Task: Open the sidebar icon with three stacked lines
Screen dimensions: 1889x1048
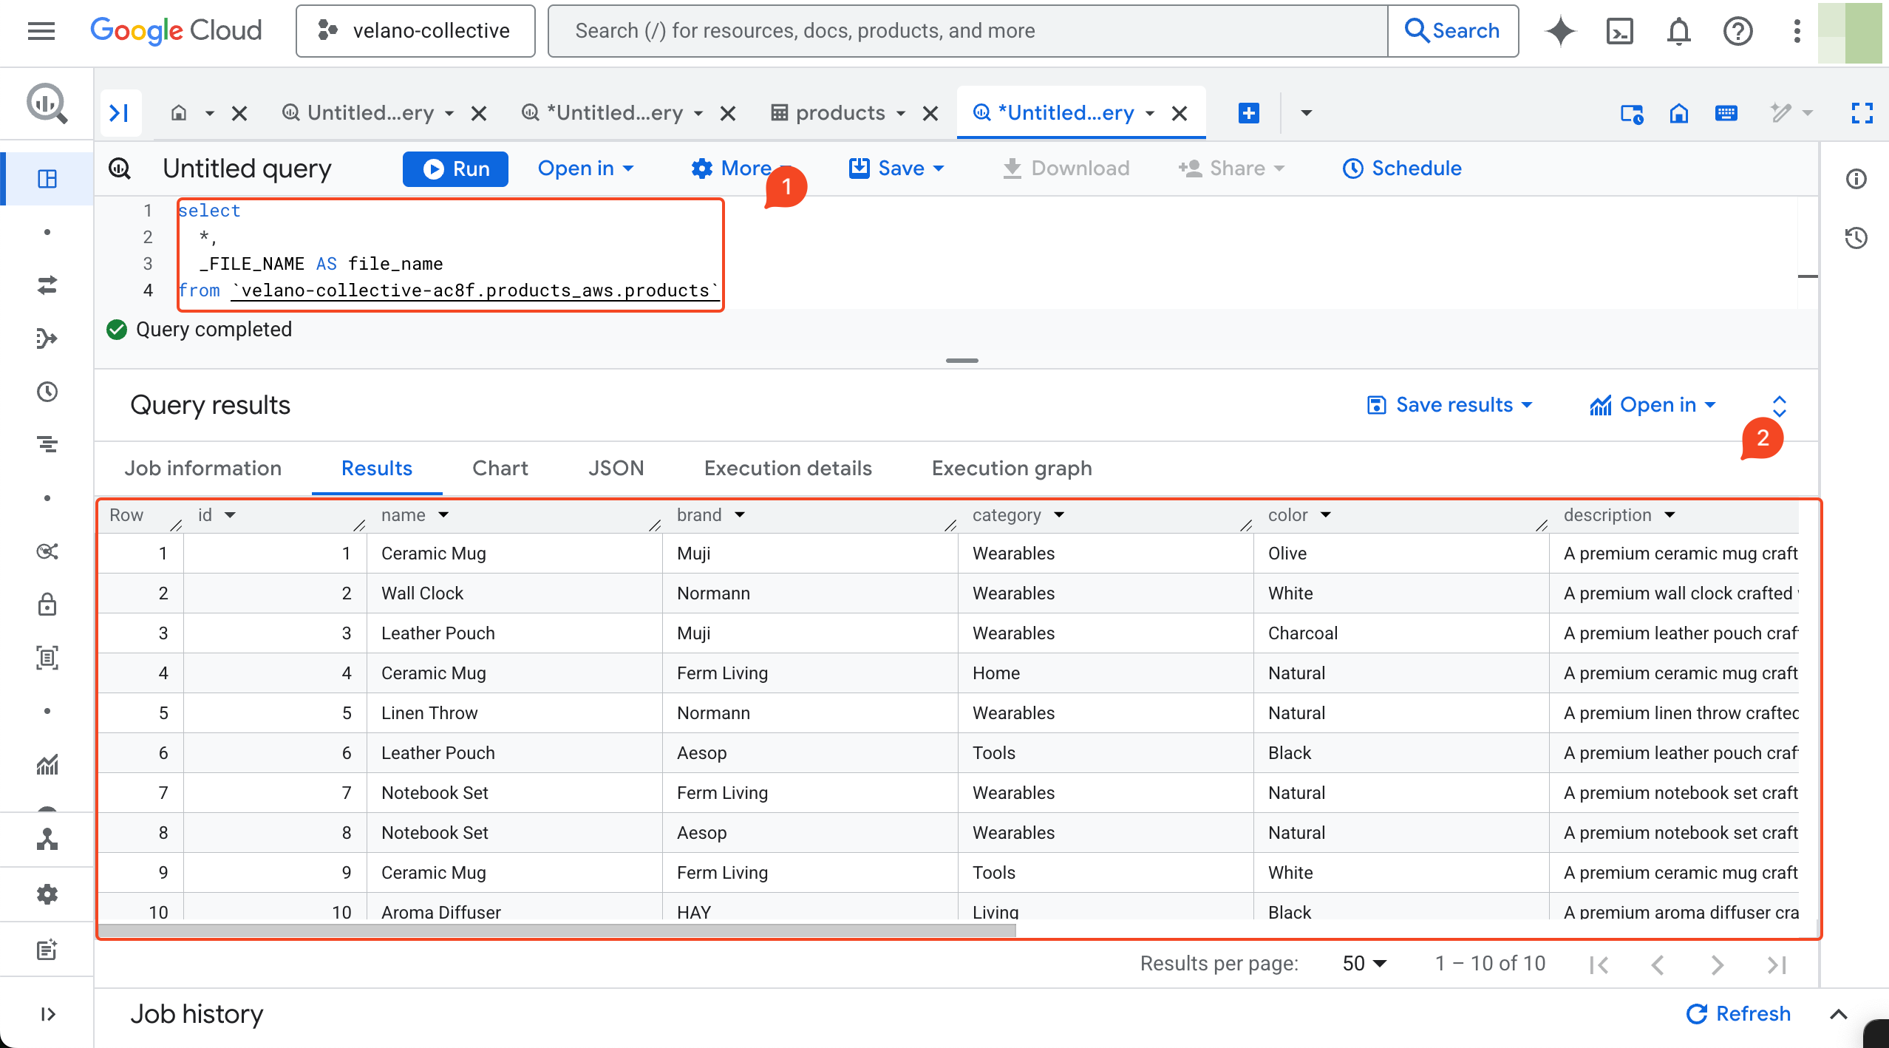Action: [x=47, y=445]
